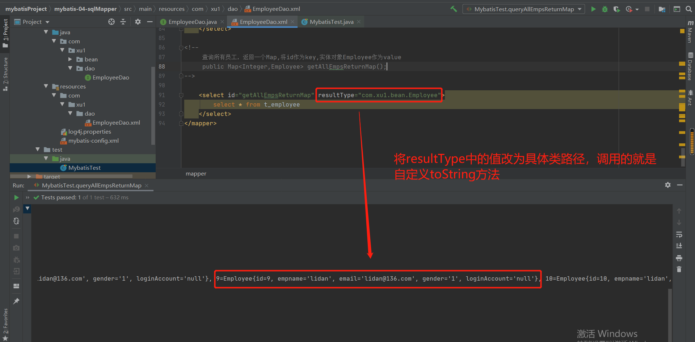
Task: Click the Search Everywhere magnifier icon
Action: [x=689, y=9]
